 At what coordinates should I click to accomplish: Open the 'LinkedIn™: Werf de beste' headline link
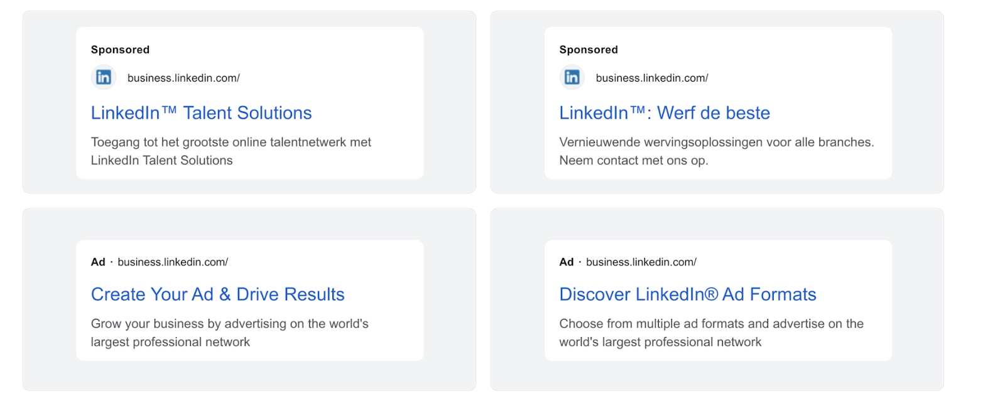point(665,113)
